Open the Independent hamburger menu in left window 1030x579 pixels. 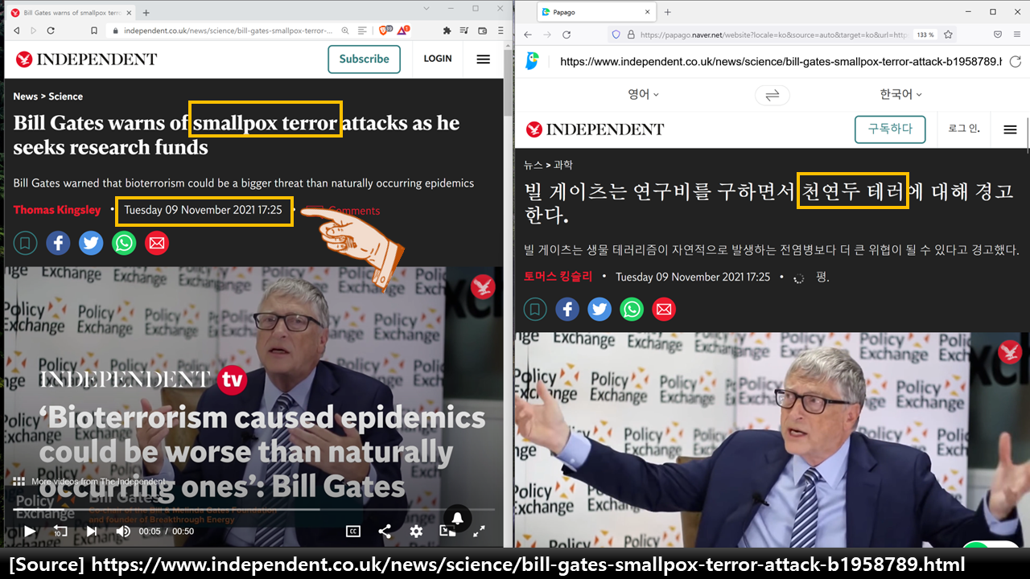click(x=483, y=59)
